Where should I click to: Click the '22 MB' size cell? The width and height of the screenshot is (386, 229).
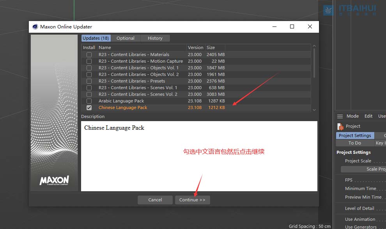(x=218, y=61)
